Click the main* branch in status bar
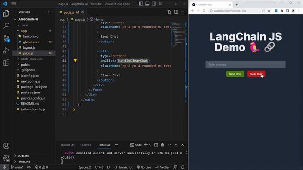The height and width of the screenshot is (170, 303). 17,167
